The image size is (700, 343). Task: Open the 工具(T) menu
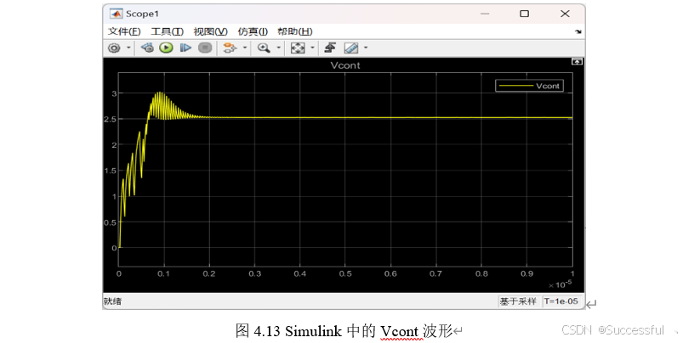tap(167, 31)
